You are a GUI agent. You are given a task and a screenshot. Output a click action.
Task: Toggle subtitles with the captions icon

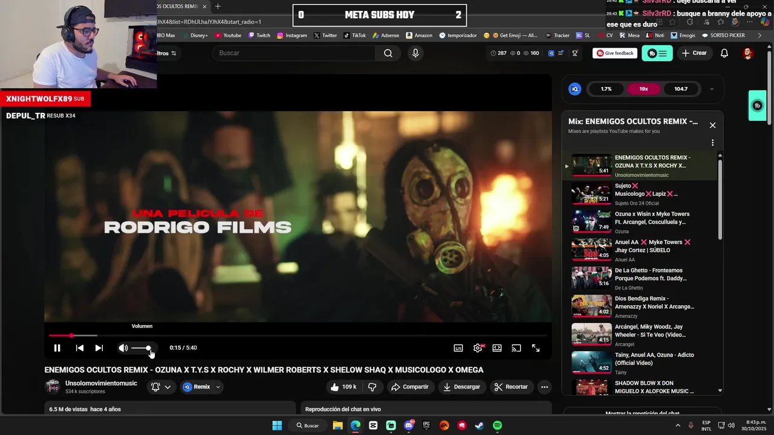click(458, 348)
